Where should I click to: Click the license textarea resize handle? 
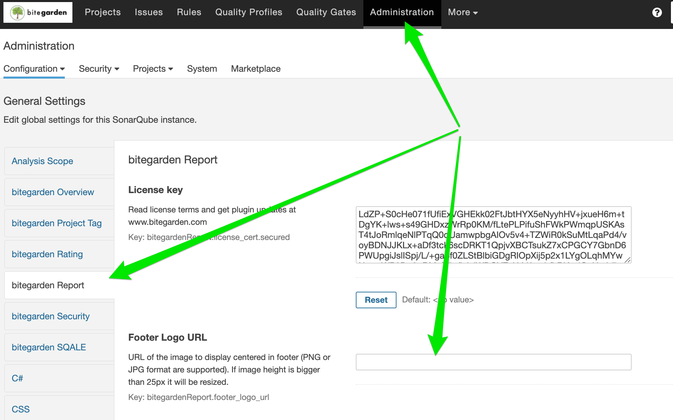click(x=627, y=260)
